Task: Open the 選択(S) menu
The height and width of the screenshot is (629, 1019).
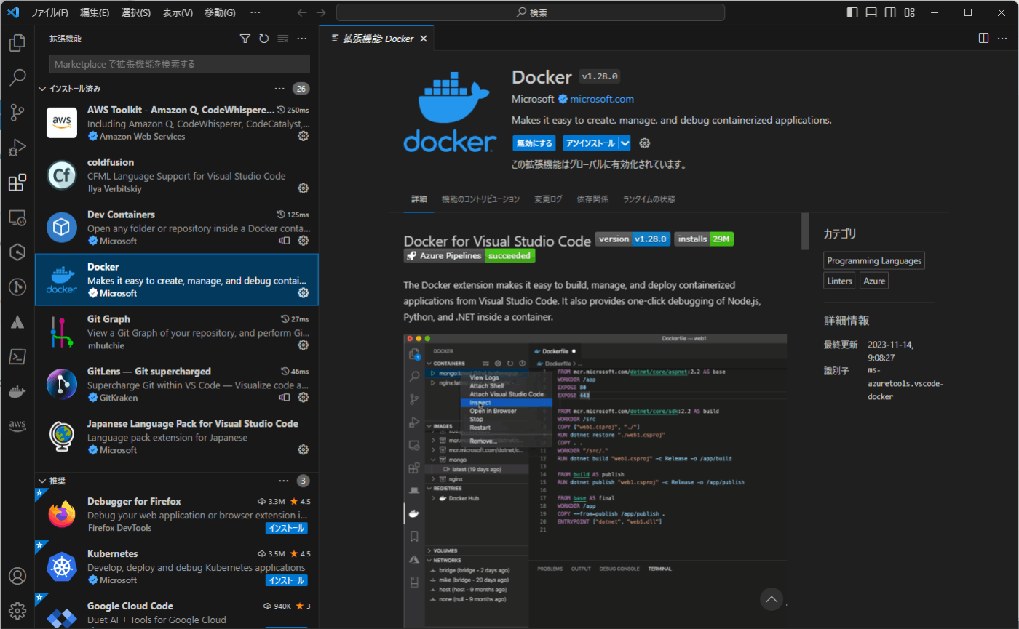Action: click(x=136, y=12)
